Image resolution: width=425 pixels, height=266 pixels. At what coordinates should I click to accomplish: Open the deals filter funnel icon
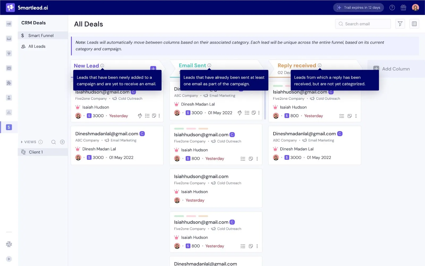(400, 24)
